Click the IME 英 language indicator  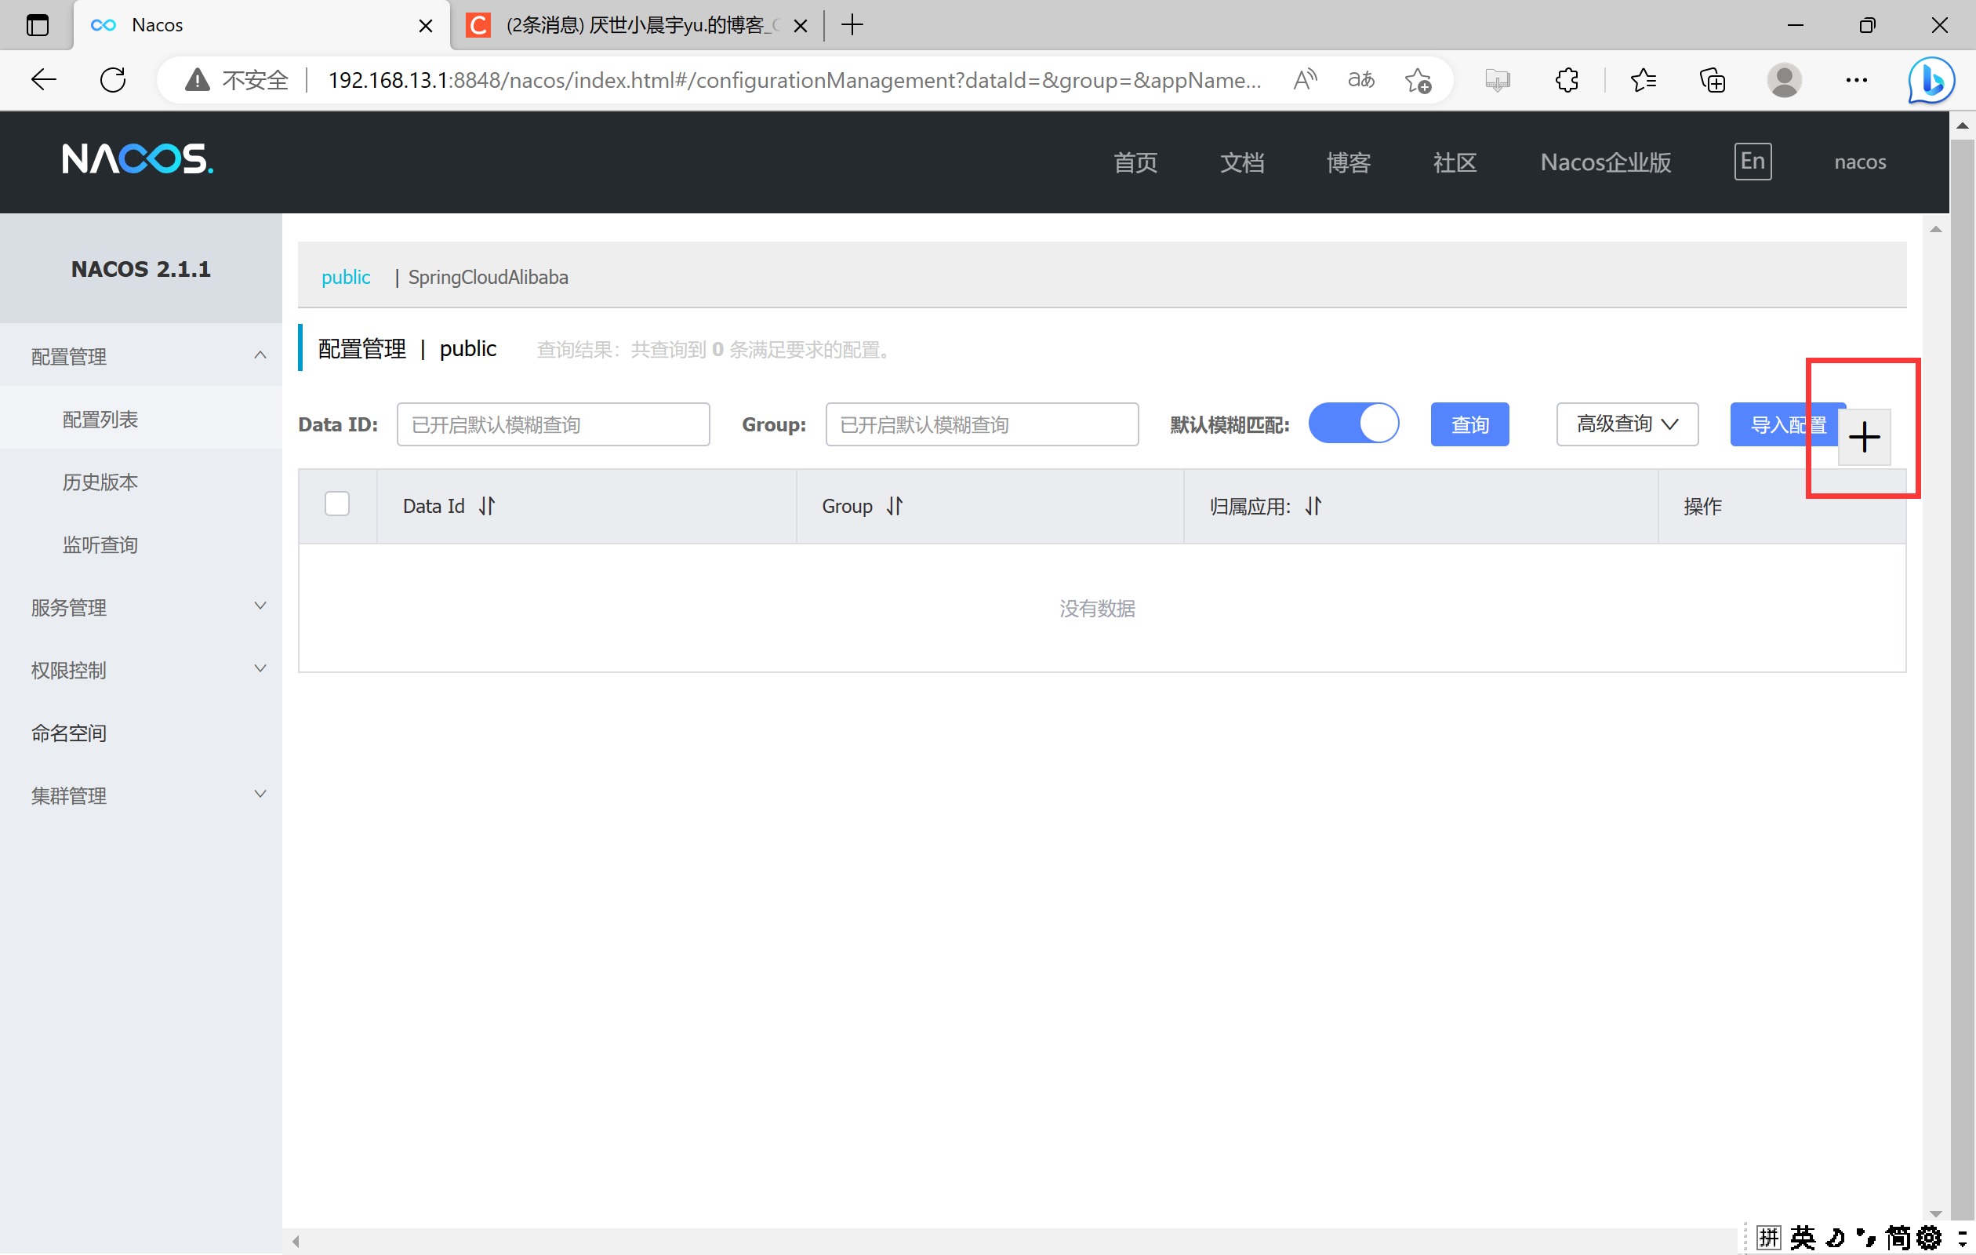point(1802,1237)
